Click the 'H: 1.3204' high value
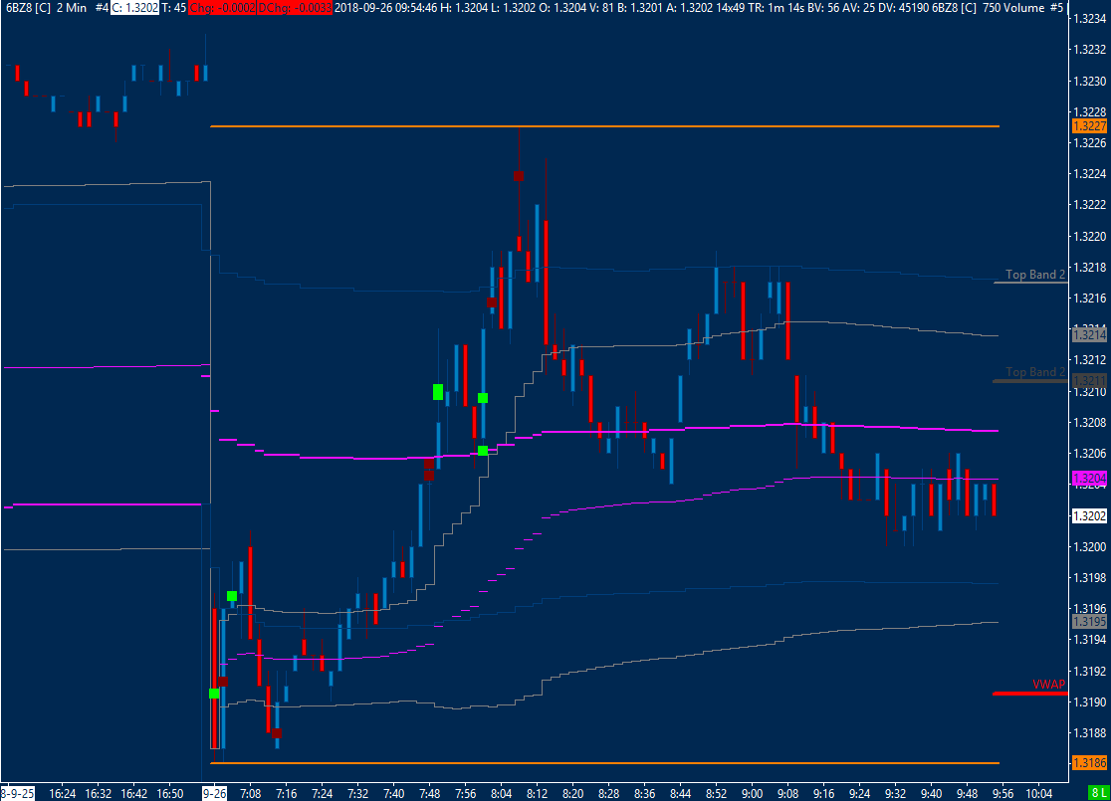Screen dimensions: 1111x801 click(x=464, y=8)
